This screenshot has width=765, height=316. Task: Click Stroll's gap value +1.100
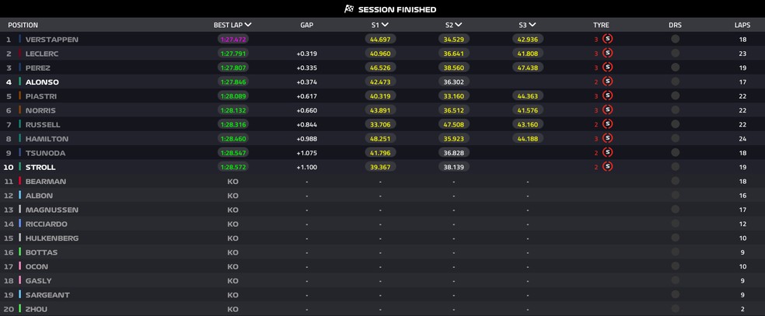point(307,167)
